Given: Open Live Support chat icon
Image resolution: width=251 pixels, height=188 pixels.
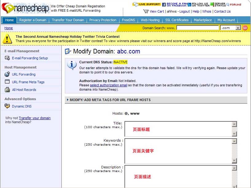Looking at the screenshot, I should (147, 4).
